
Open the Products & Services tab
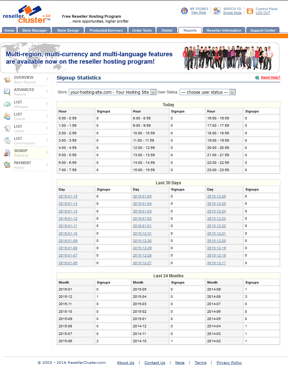coord(106,30)
